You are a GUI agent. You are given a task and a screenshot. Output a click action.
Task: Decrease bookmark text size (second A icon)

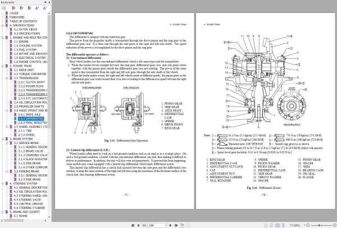coord(45,8)
